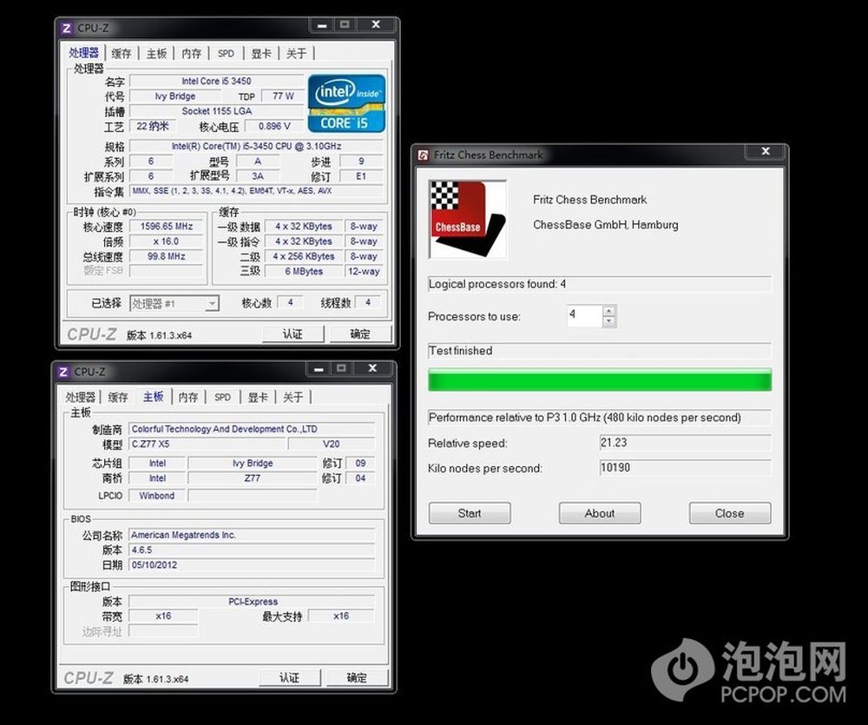Screen dimensions: 868x725
Task: Click the Processors to use number field
Action: click(x=584, y=316)
